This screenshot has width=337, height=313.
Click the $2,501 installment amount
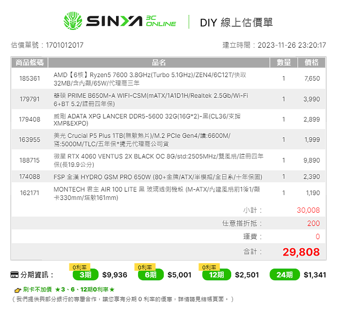point(247,275)
